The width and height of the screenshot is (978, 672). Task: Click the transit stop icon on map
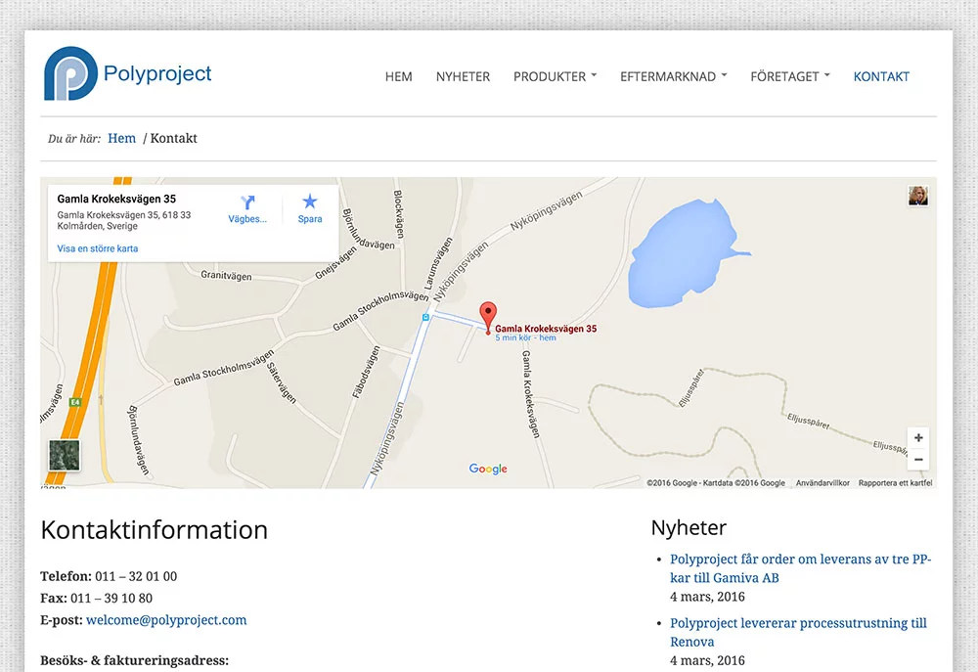point(425,318)
